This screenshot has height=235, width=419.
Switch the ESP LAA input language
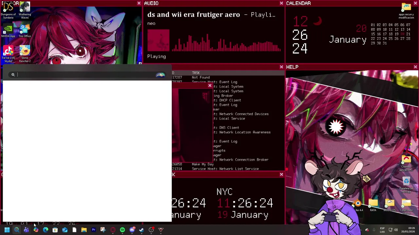[x=382, y=230]
